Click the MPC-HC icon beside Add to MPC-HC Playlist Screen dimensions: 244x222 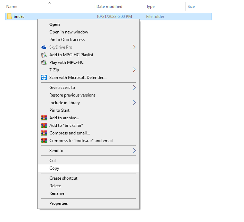tap(44, 55)
